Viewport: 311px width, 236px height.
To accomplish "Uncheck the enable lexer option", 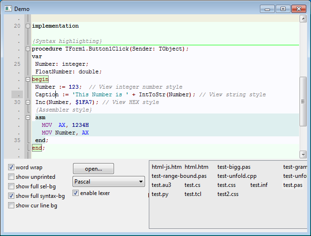I will coord(75,193).
